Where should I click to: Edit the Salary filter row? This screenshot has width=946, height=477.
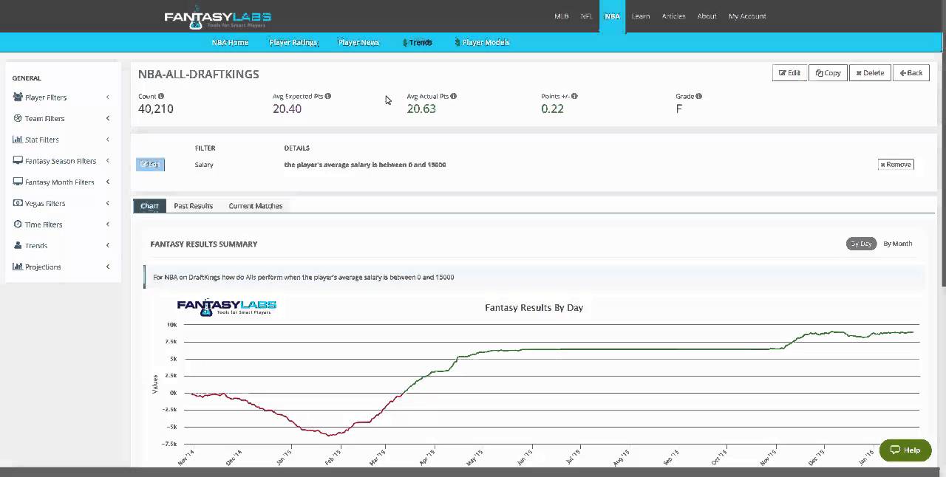tap(150, 165)
